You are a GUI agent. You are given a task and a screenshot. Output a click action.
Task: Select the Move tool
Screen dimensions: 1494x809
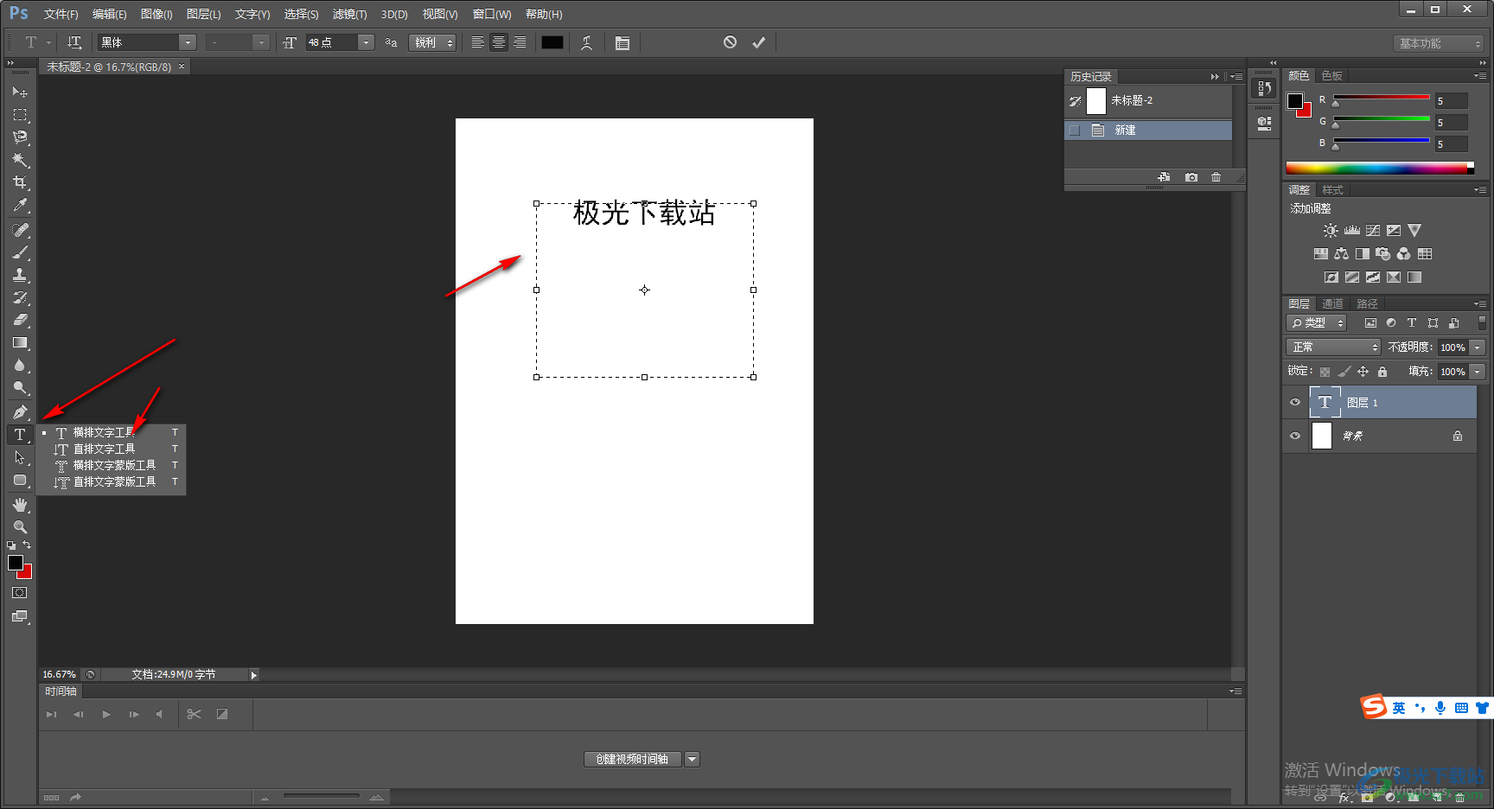(20, 92)
